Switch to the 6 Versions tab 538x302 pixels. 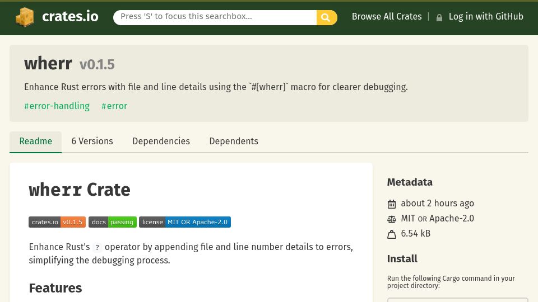(92, 141)
